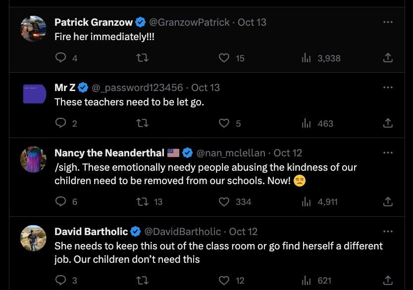Open more options on Nancy's tweet
This screenshot has height=290, width=413.
[x=388, y=153]
